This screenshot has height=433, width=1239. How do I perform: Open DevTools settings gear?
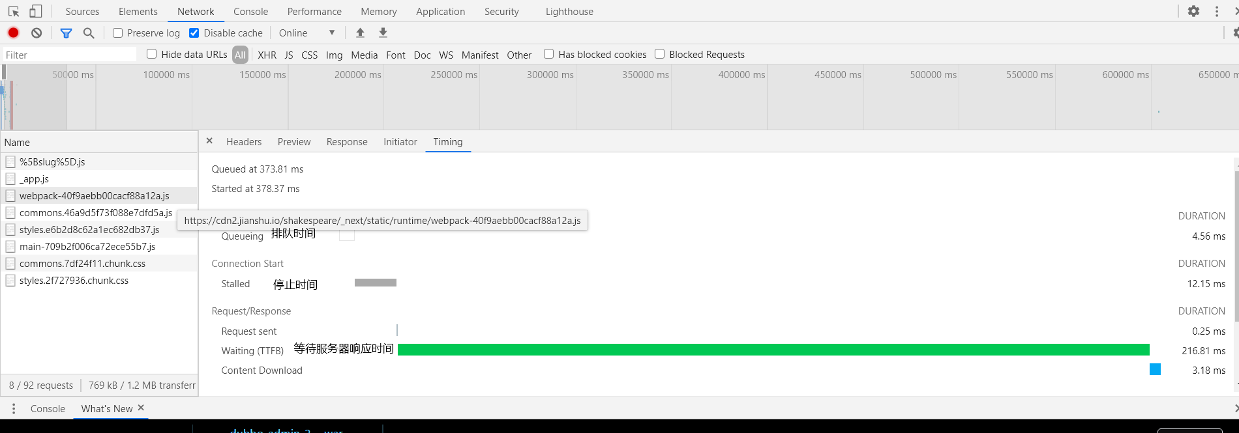[1193, 11]
